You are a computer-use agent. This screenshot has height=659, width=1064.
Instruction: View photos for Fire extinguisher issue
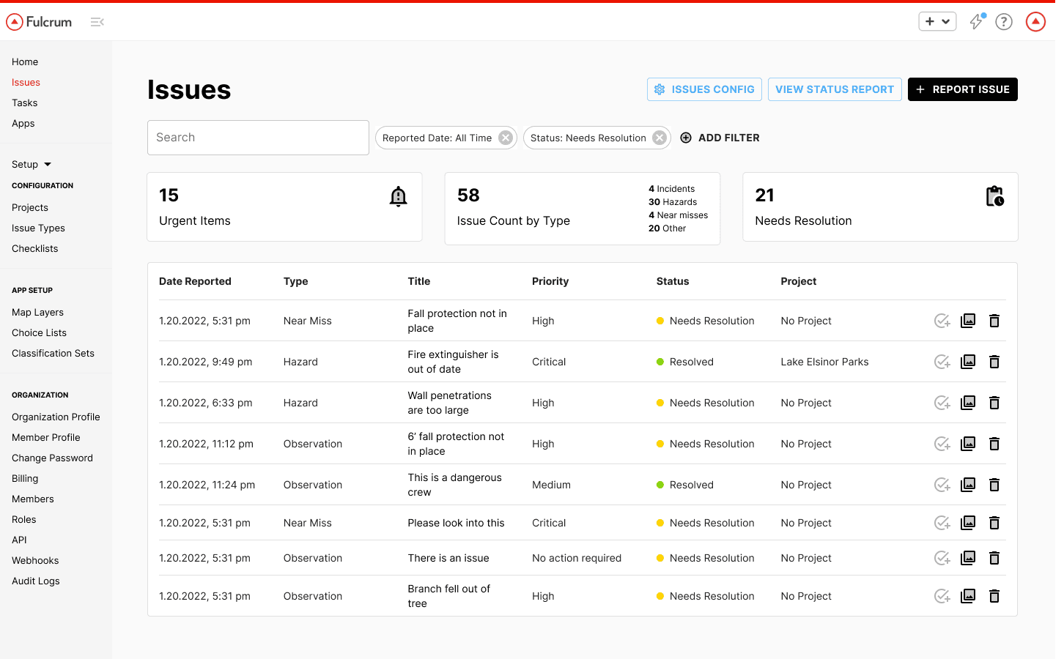pyautogui.click(x=968, y=362)
